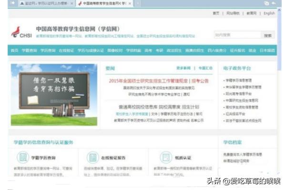
Task: Open 在线验证 in the navigation bar
Action: (66, 50)
